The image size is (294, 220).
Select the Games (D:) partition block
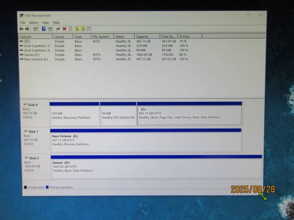pos(157,167)
